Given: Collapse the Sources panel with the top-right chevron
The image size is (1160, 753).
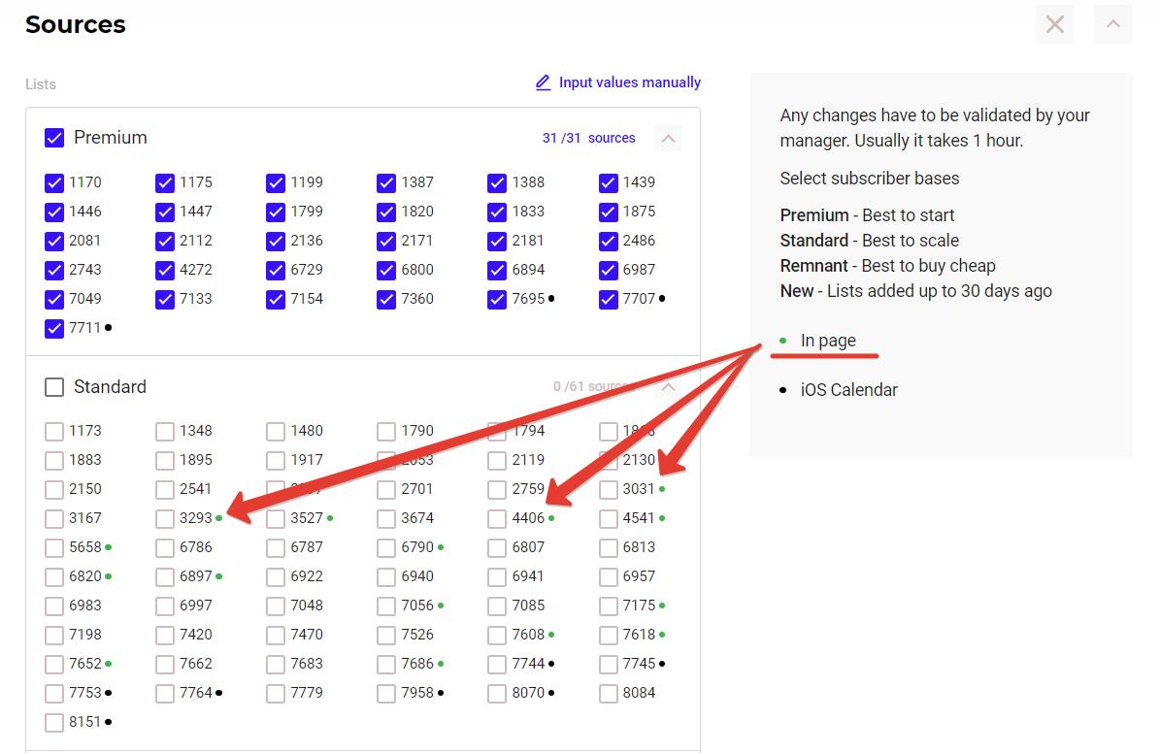Looking at the screenshot, I should [x=1112, y=24].
